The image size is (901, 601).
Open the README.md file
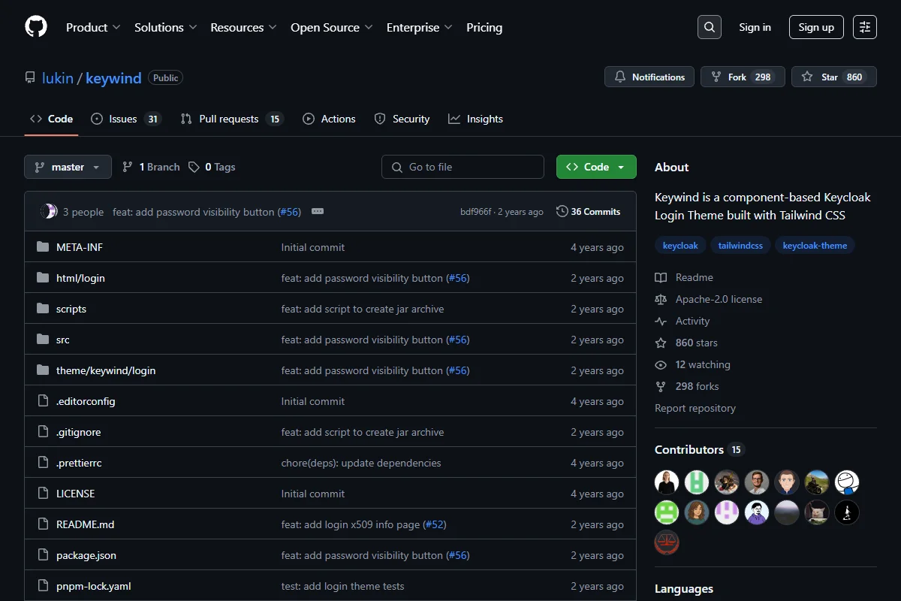(x=85, y=524)
